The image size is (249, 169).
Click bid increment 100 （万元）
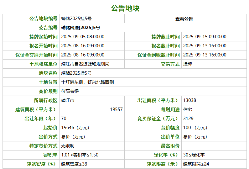point(195,128)
